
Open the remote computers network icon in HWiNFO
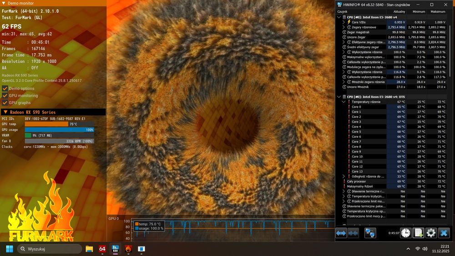(370, 233)
